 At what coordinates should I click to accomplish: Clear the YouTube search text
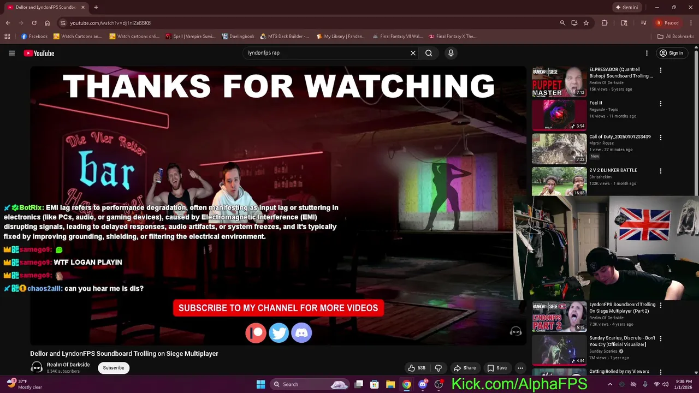pos(413,53)
